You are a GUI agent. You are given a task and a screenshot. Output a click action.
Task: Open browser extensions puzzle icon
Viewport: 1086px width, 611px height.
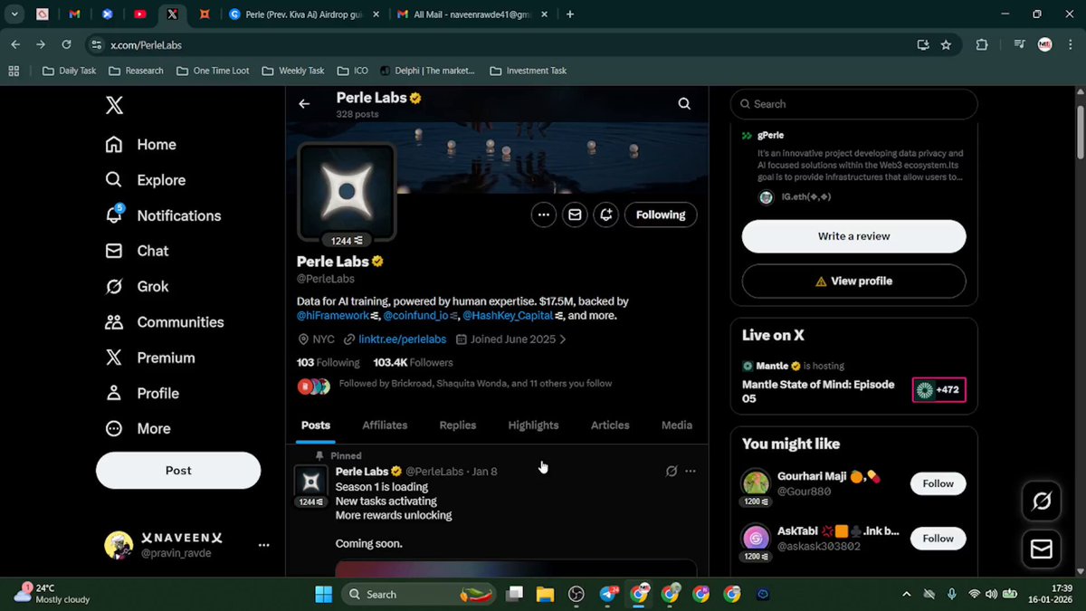pos(982,44)
